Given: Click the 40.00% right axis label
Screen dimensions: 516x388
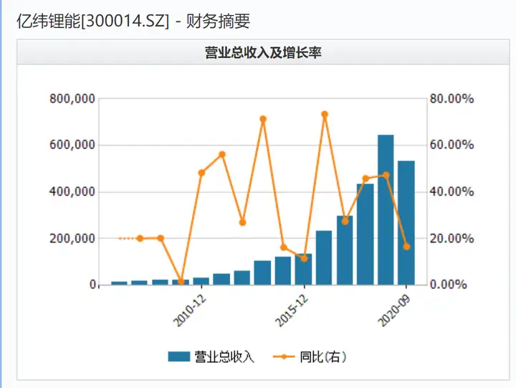Looking at the screenshot, I should pos(451,191).
